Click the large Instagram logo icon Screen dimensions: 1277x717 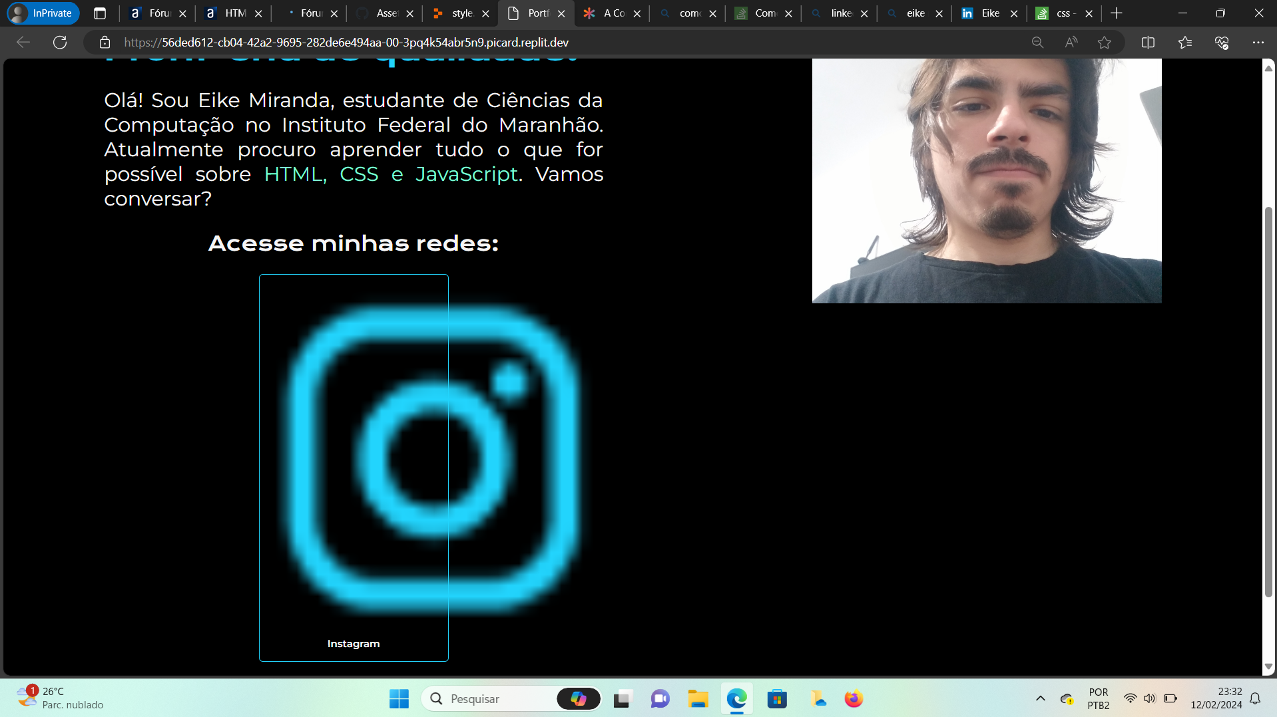tap(434, 459)
